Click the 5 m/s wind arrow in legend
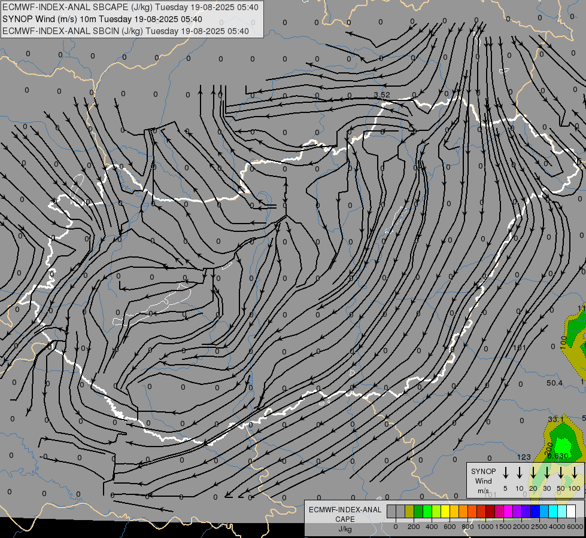Image resolution: width=586 pixels, height=538 pixels. click(506, 472)
